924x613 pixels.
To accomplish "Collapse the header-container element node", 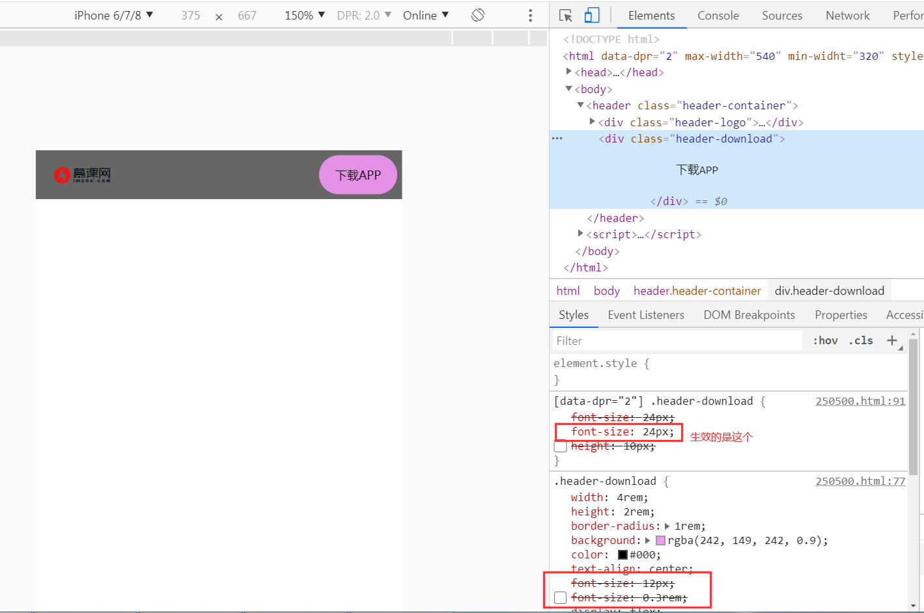I will point(580,105).
